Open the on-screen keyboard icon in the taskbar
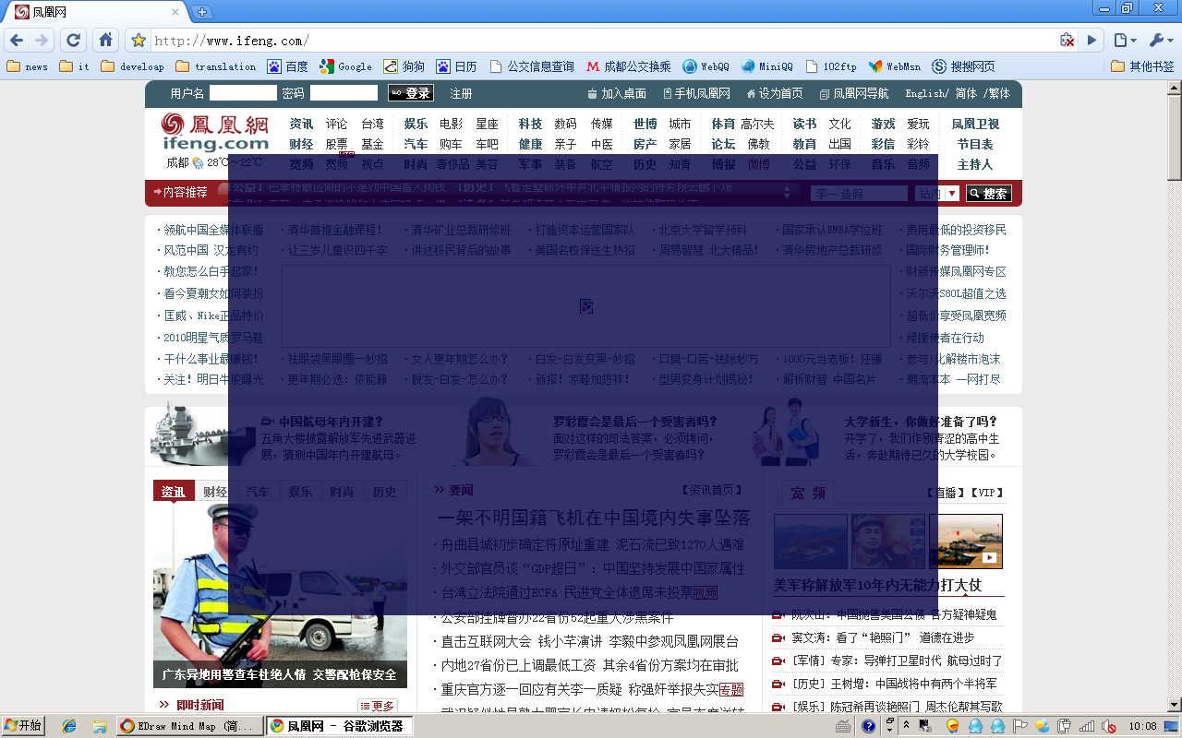This screenshot has height=738, width=1182. [x=843, y=726]
